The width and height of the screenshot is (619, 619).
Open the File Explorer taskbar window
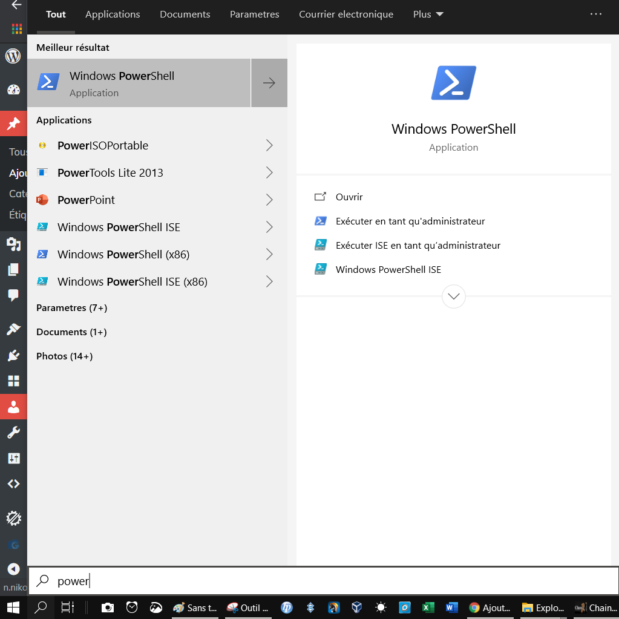coord(543,608)
